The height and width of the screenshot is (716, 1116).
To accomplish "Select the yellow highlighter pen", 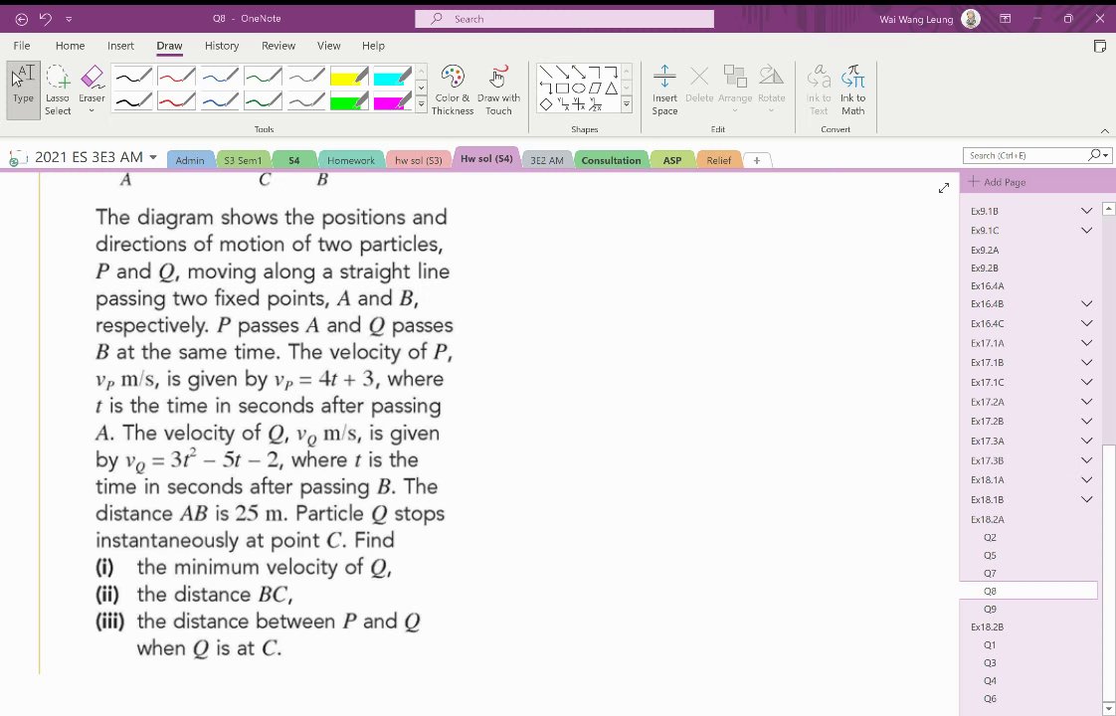I will click(x=349, y=76).
